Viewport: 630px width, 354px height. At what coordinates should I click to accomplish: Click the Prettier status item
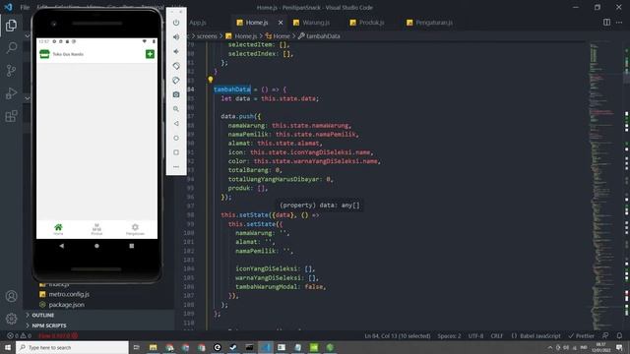click(581, 336)
